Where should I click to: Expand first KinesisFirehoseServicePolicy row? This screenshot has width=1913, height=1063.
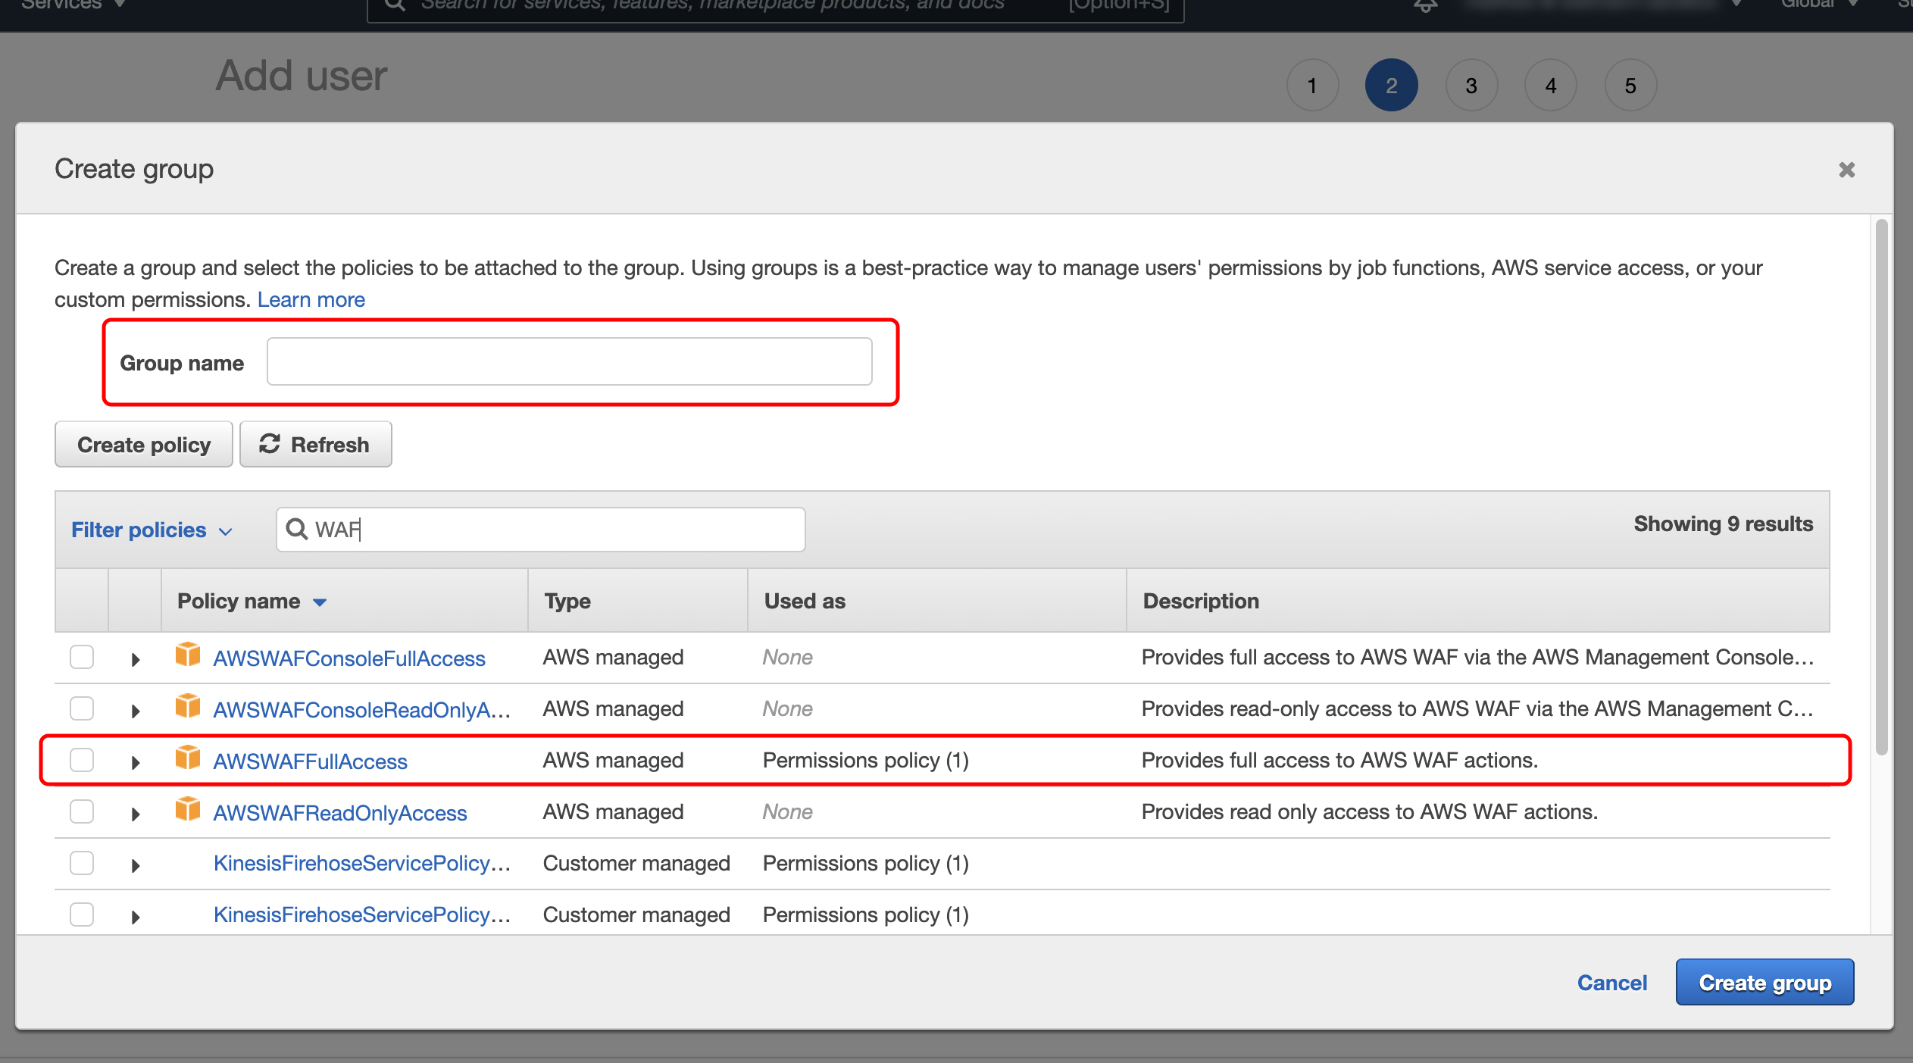[x=136, y=866]
